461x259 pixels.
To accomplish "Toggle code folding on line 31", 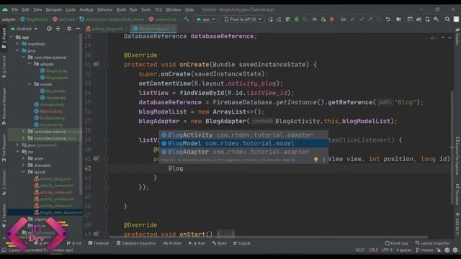I will (x=107, y=65).
